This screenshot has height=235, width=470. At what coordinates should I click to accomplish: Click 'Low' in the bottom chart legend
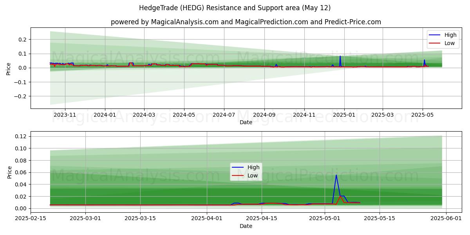coord(253,175)
